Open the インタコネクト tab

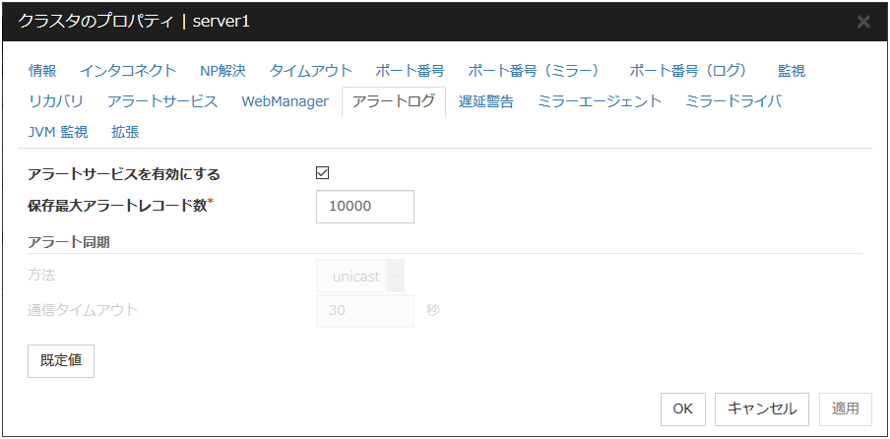128,71
